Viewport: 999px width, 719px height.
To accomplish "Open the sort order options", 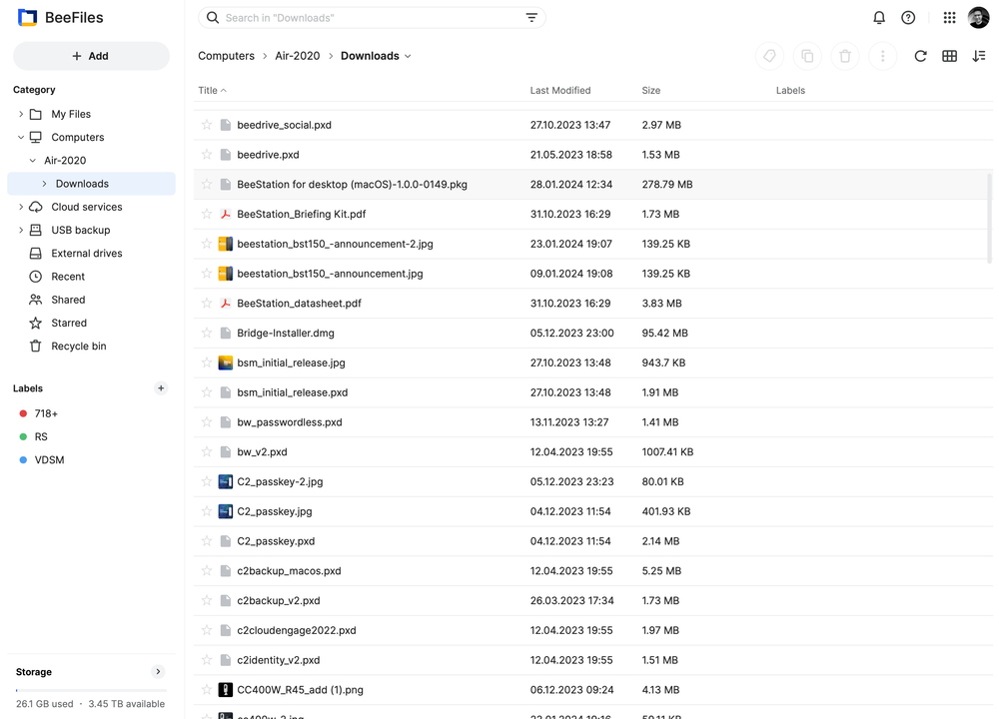I will [x=979, y=56].
